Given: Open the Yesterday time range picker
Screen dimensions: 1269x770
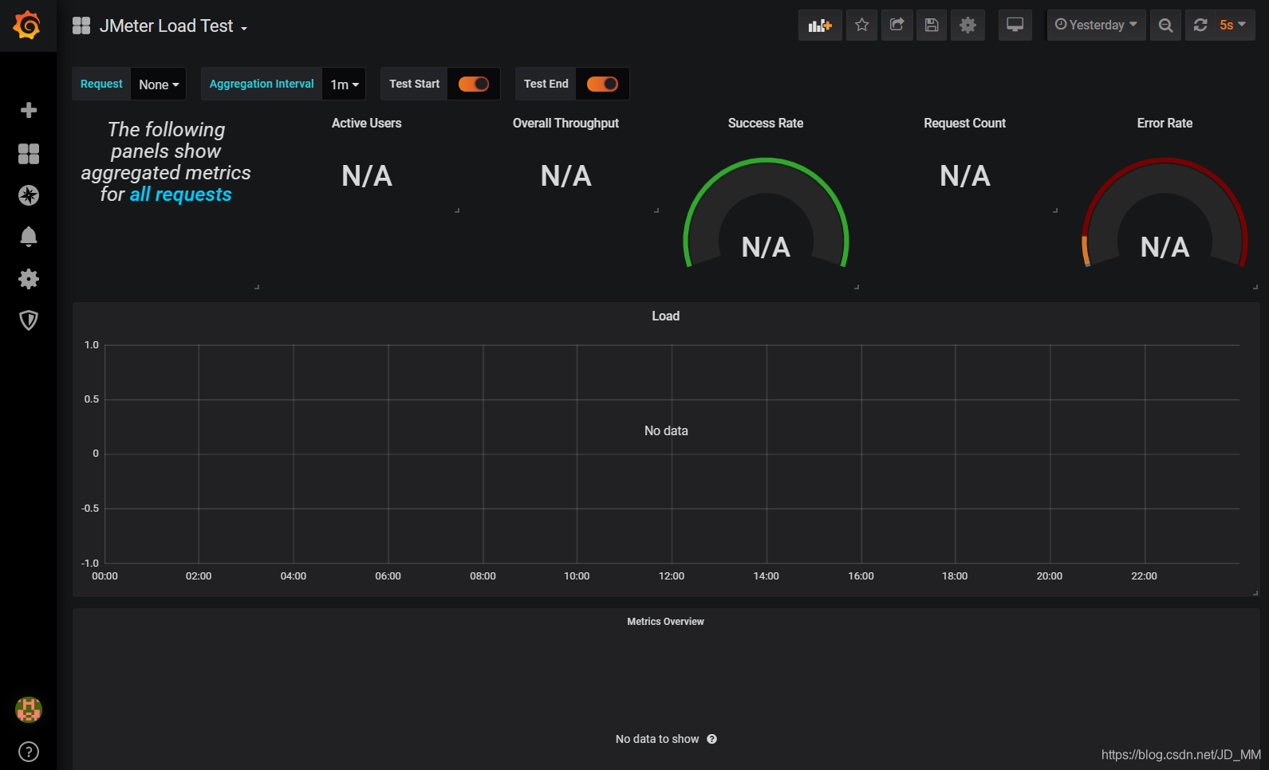Looking at the screenshot, I should [1097, 26].
